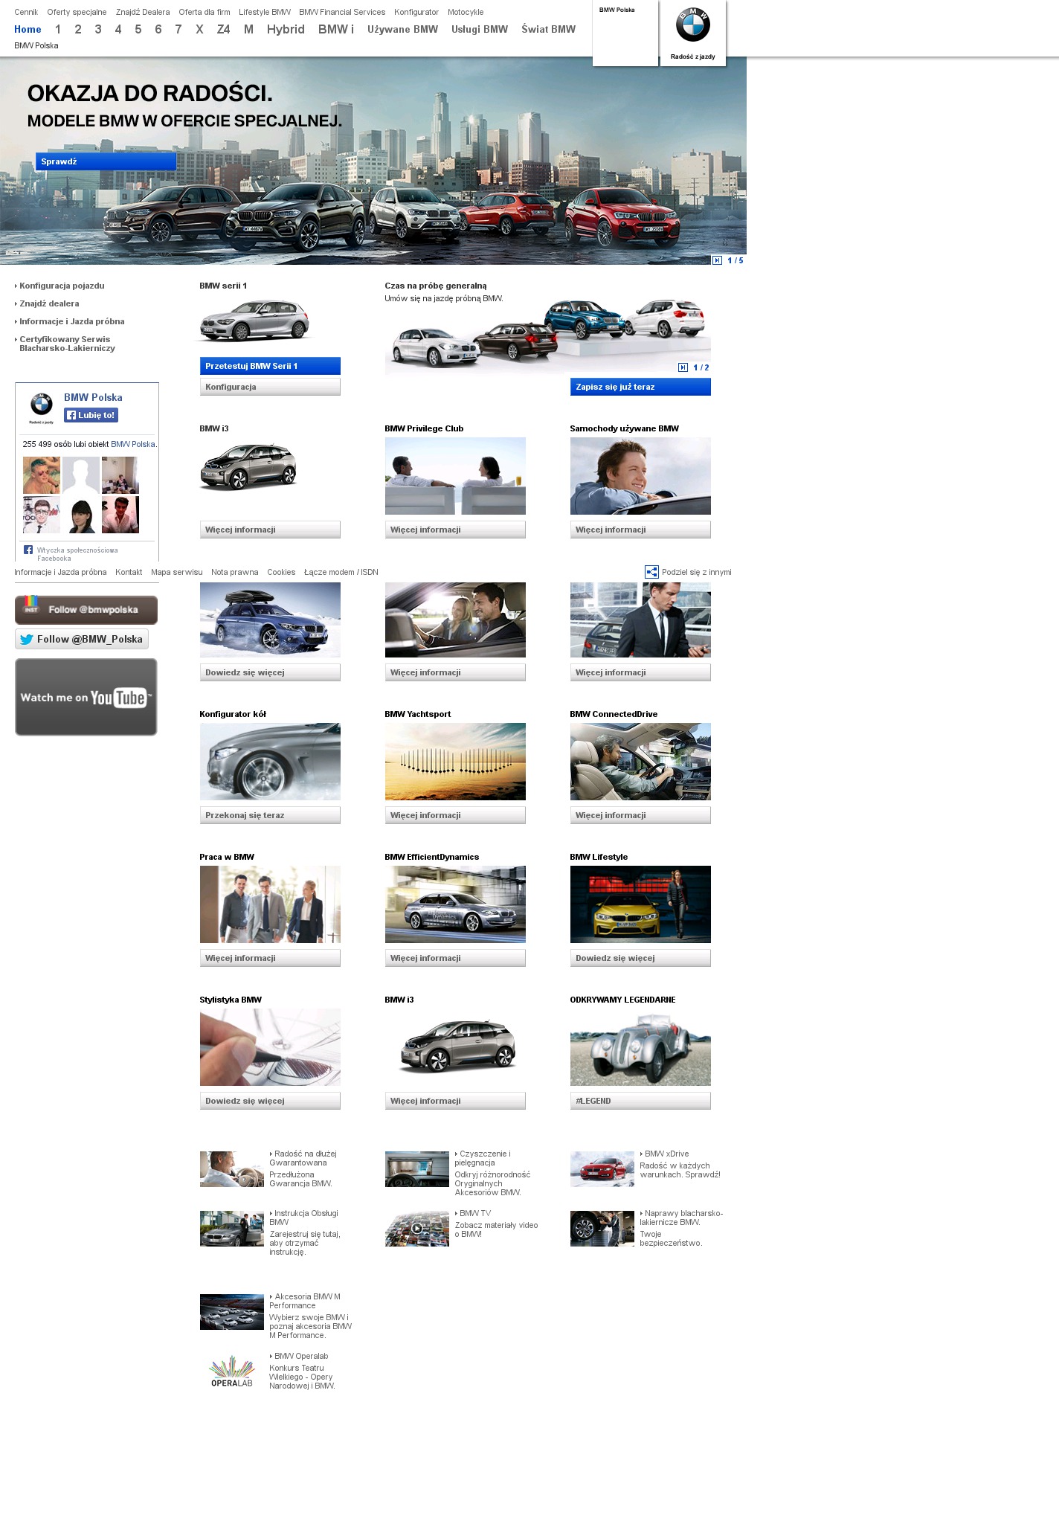Click the BMW roundel logo in header
The image size is (1059, 1521).
[x=692, y=26]
